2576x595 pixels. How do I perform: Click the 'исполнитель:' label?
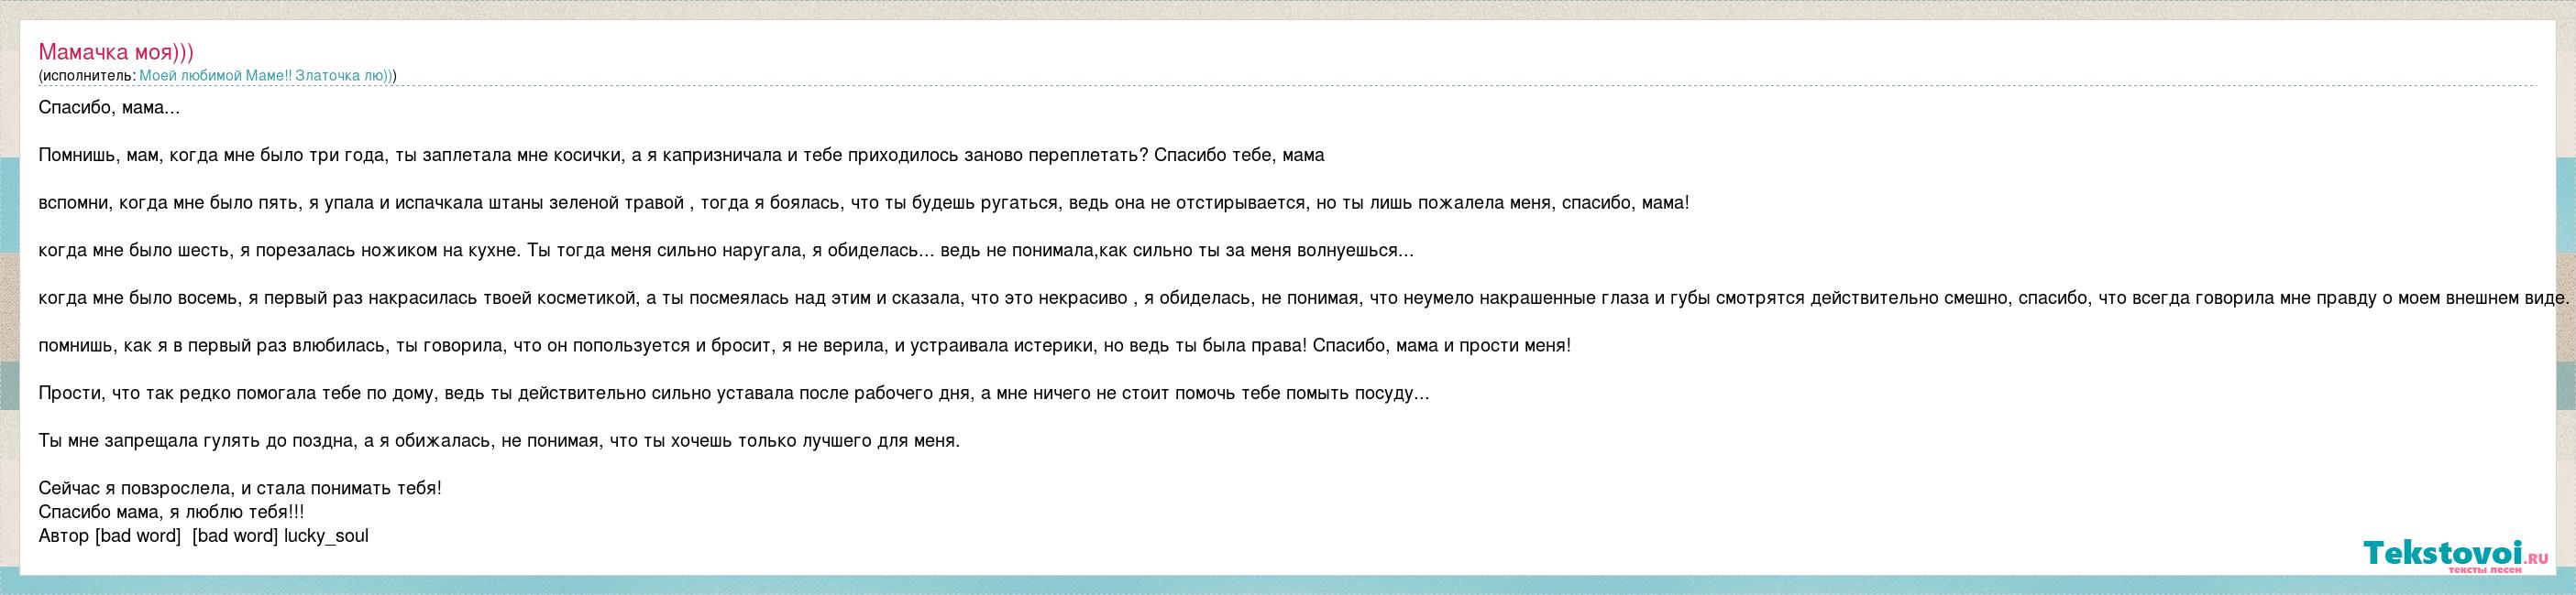[x=88, y=76]
